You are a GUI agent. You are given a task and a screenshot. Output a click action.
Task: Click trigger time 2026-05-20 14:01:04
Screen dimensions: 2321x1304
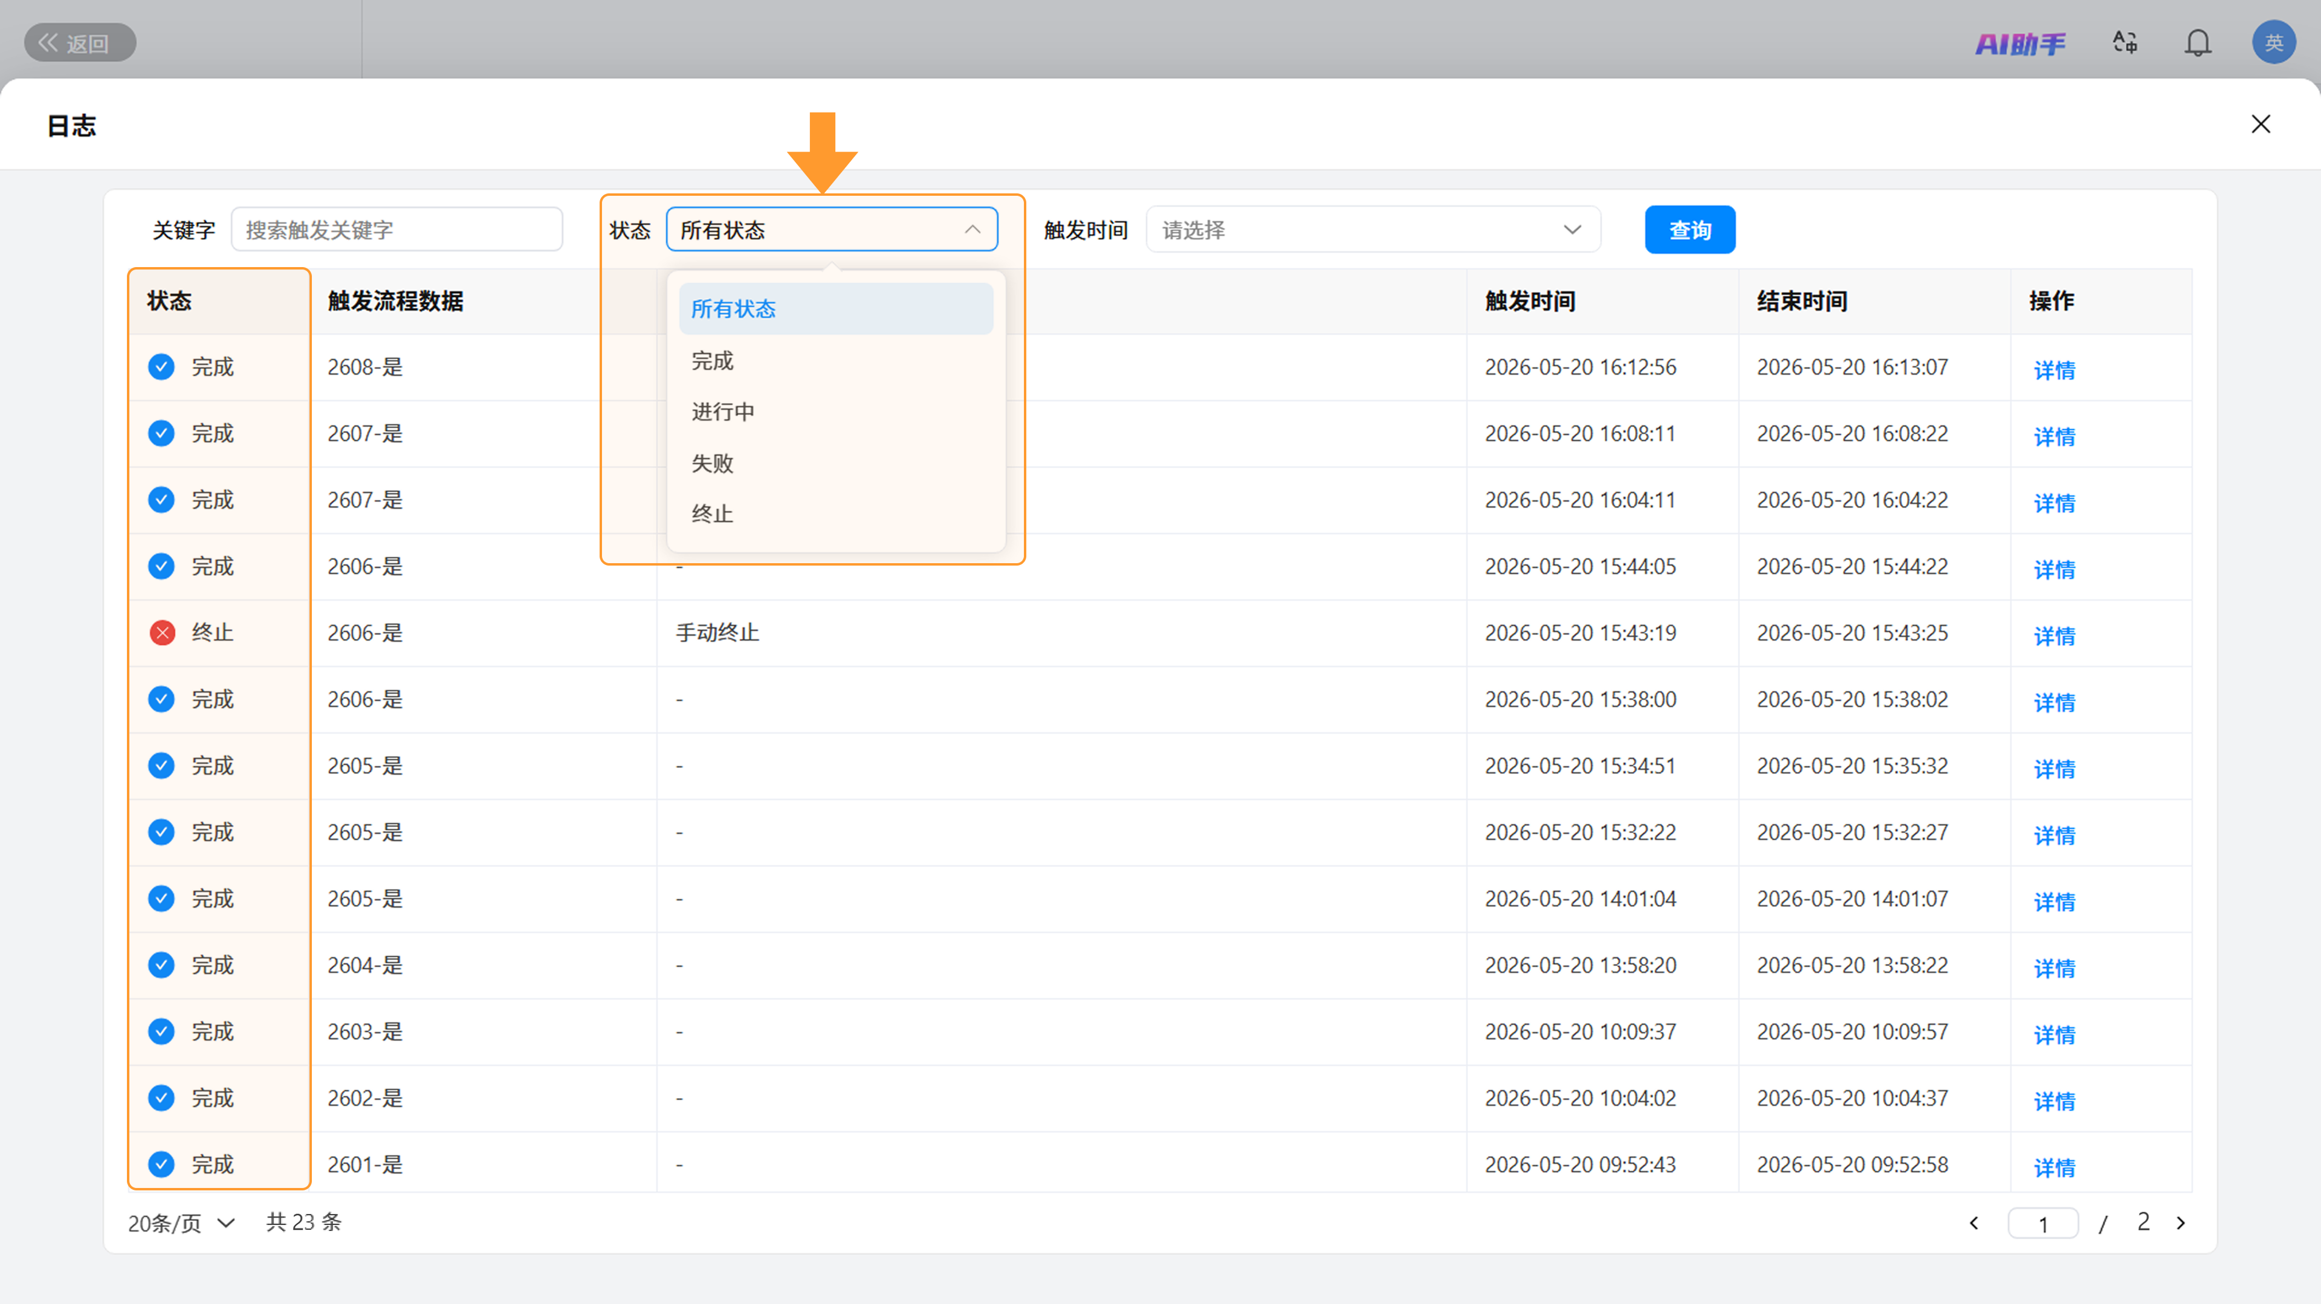pyautogui.click(x=1581, y=899)
